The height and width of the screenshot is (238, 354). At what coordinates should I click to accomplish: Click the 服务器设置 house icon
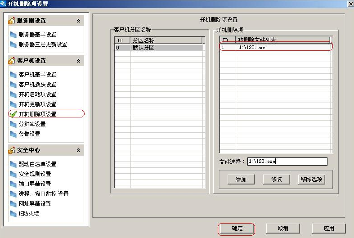point(12,21)
